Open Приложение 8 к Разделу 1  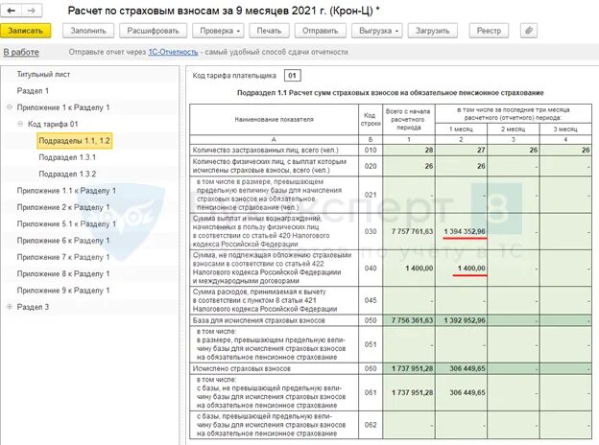click(x=63, y=273)
